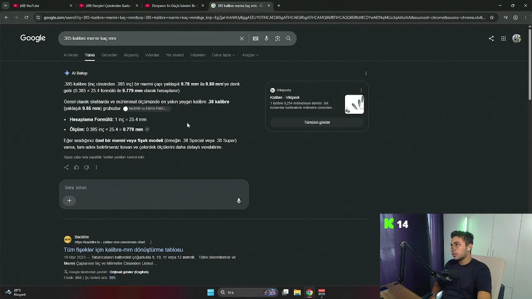Focus the Soru sorun question field
This screenshot has width=532, height=299.
[x=154, y=188]
